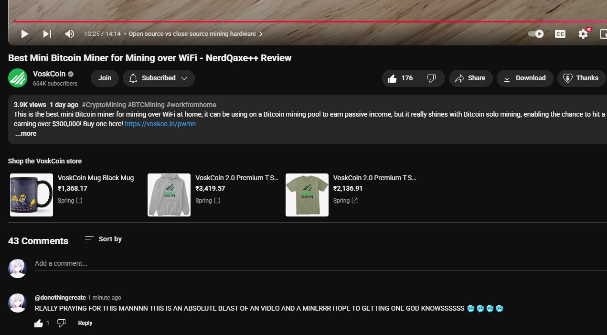This screenshot has height=335, width=607.
Task: Click the video title text
Action: (x=150, y=58)
